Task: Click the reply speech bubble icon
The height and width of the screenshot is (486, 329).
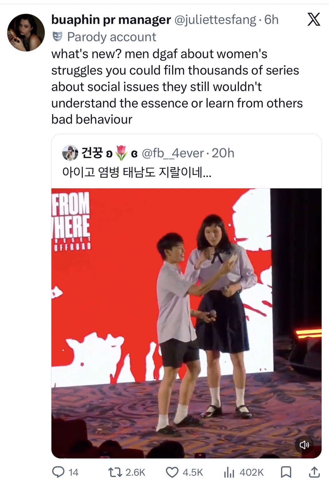Action: pyautogui.click(x=58, y=472)
